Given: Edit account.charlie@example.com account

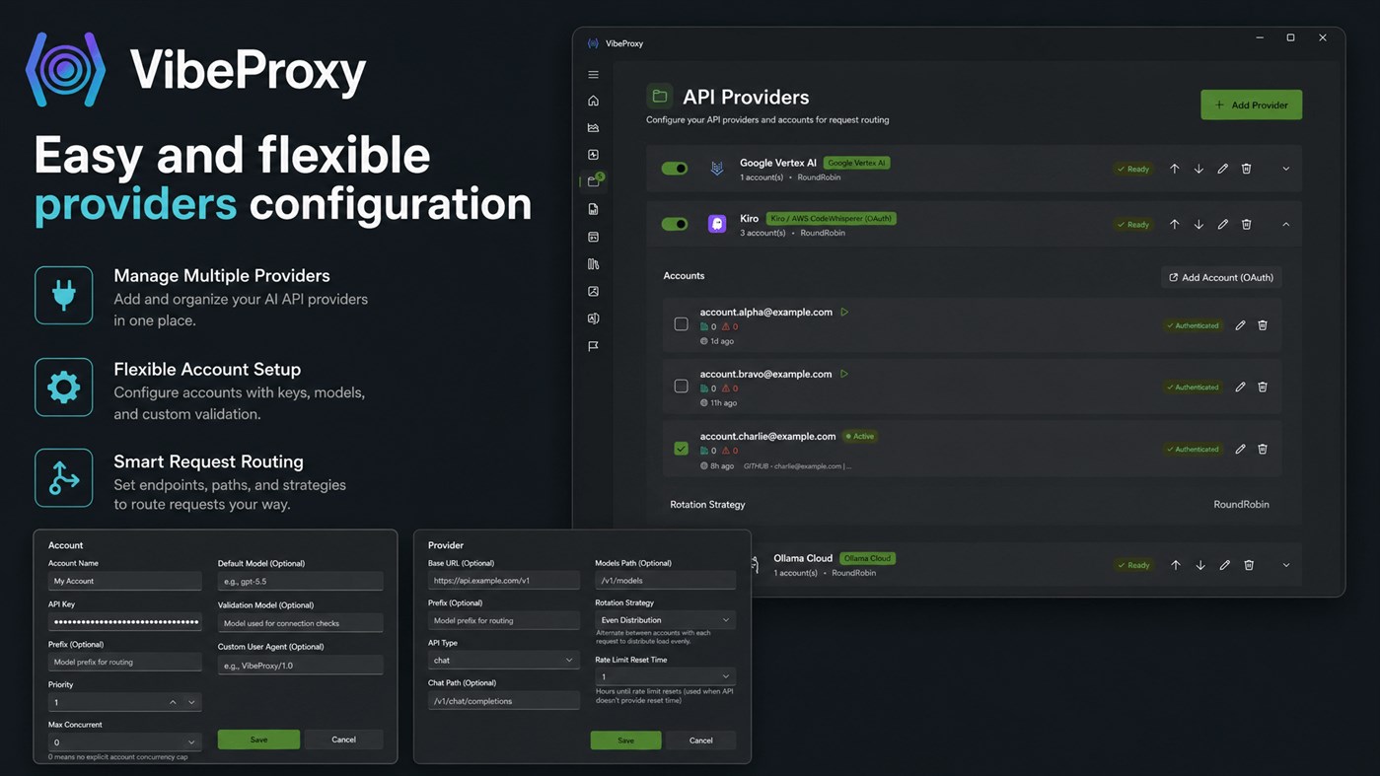Looking at the screenshot, I should [1240, 449].
